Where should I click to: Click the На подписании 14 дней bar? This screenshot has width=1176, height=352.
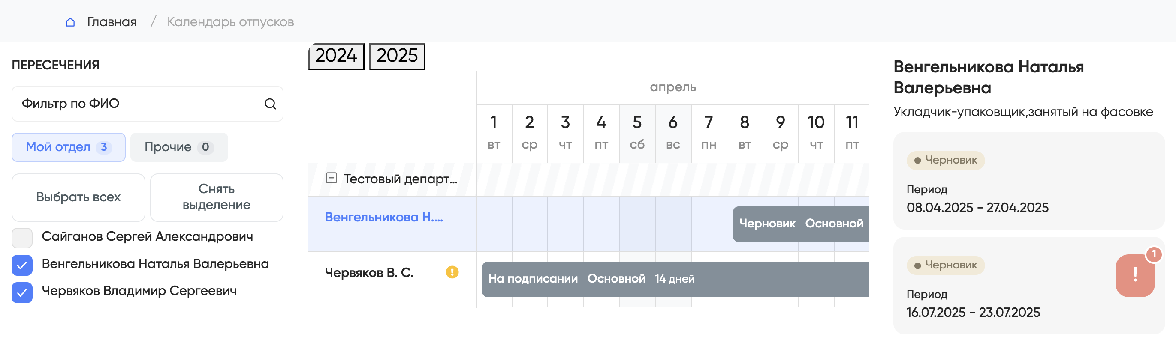675,279
